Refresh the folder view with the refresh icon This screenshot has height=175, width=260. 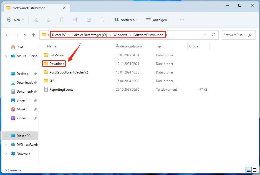click(x=214, y=35)
